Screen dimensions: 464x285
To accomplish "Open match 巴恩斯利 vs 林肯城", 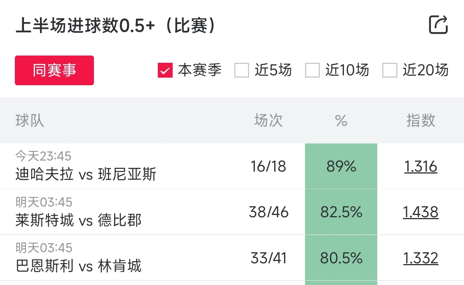I will (78, 266).
